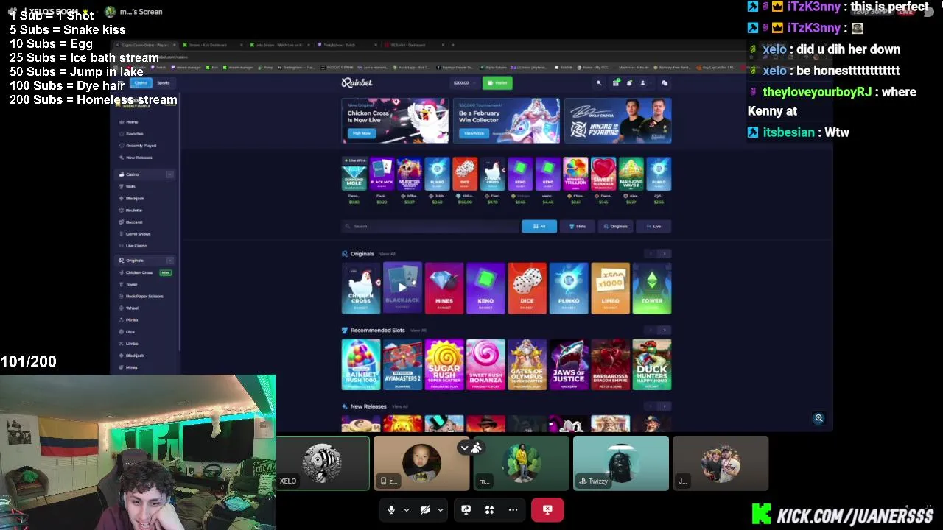Mute the microphone in call controls
Image resolution: width=943 pixels, height=530 pixels.
coord(391,509)
